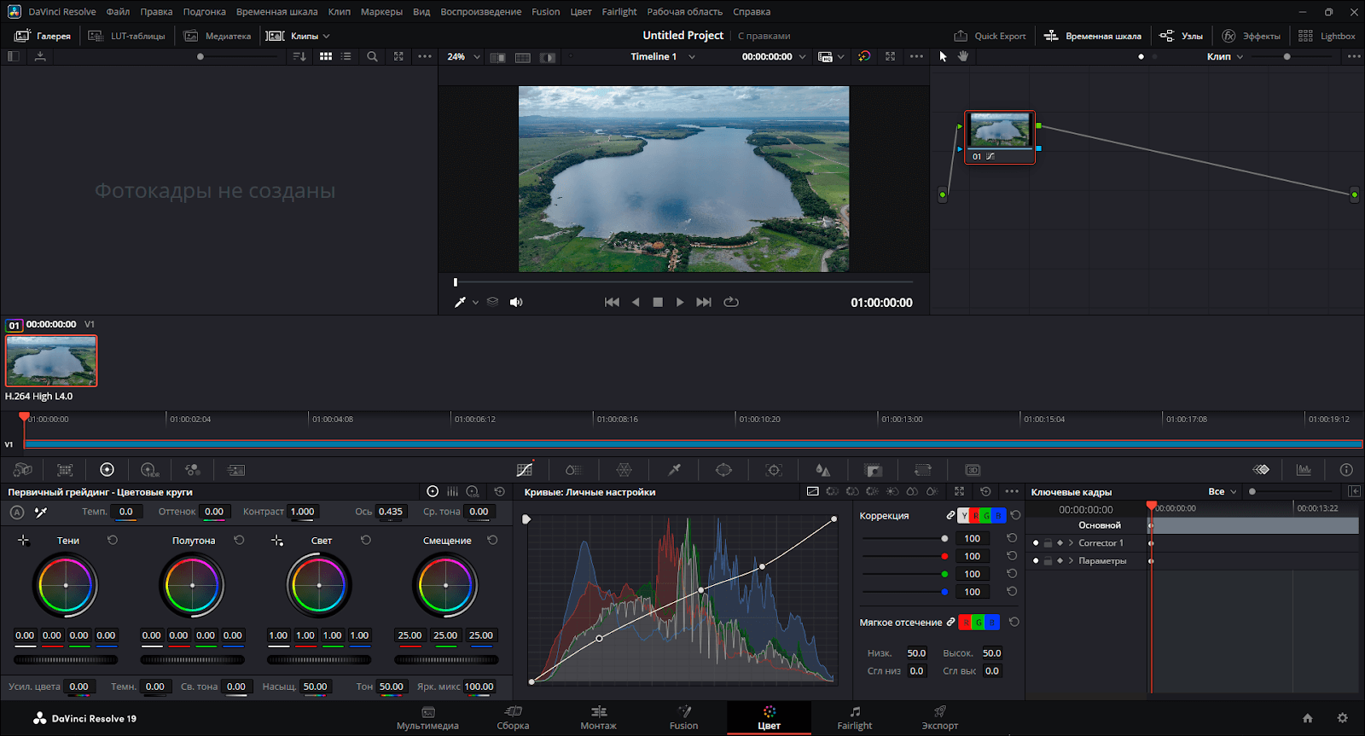Viewport: 1365px width, 736px height.
Task: Open the Color Match palette
Action: click(65, 470)
